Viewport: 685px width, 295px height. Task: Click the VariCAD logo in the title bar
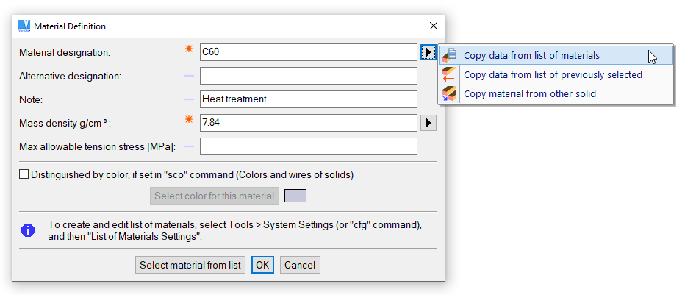tap(24, 26)
